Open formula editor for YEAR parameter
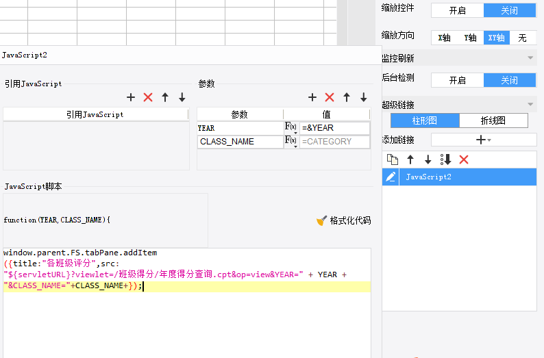 [290, 127]
